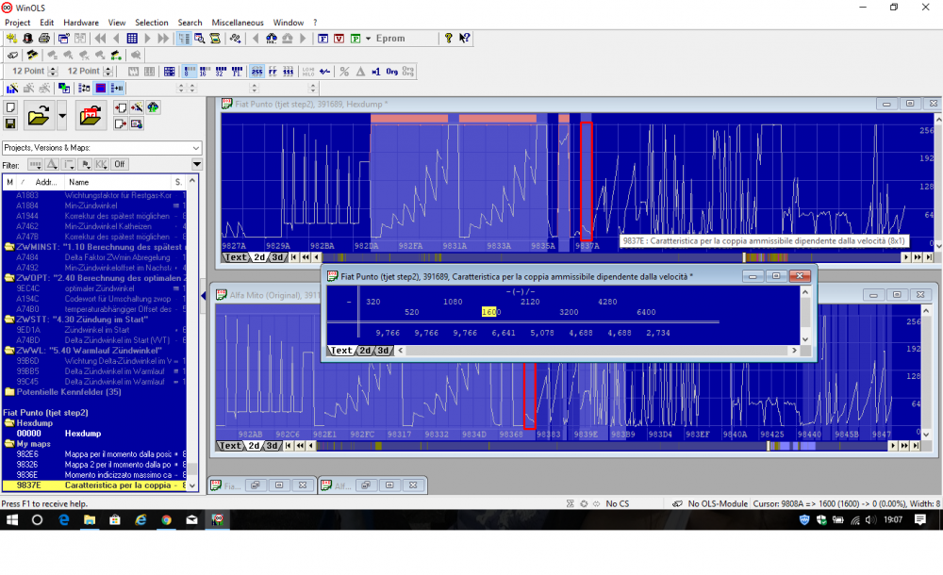This screenshot has width=943, height=575.
Task: Sort maps list by Name column
Action: tap(117, 182)
